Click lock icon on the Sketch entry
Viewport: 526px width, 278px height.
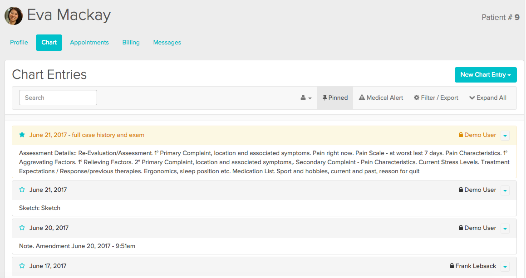pyautogui.click(x=461, y=190)
